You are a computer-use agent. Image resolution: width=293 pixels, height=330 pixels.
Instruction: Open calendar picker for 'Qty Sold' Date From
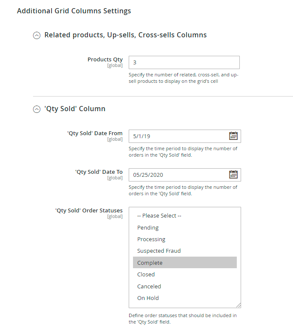tap(233, 136)
